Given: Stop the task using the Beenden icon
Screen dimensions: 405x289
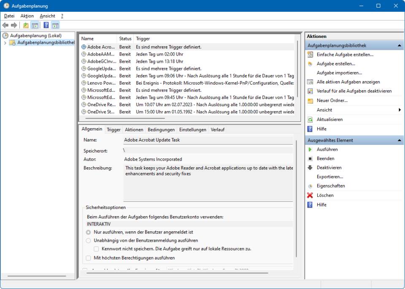Looking at the screenshot, I should click(x=310, y=158).
